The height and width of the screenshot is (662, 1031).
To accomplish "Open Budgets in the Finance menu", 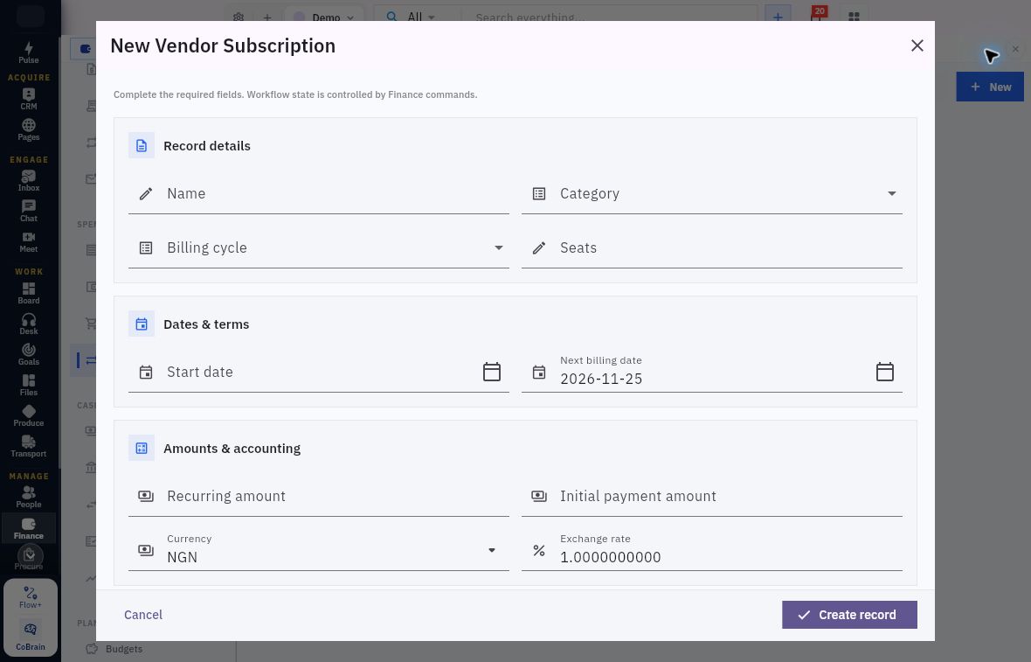I will pos(123,649).
